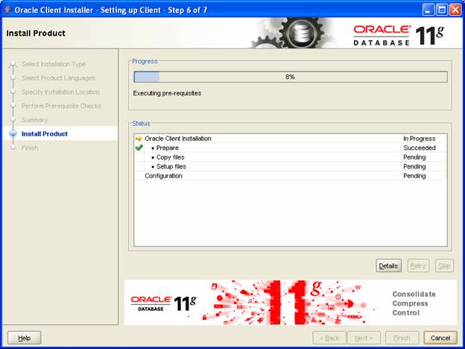Viewport: 465px width, 349px height.
Task: Click the In Progress status text
Action: 420,139
